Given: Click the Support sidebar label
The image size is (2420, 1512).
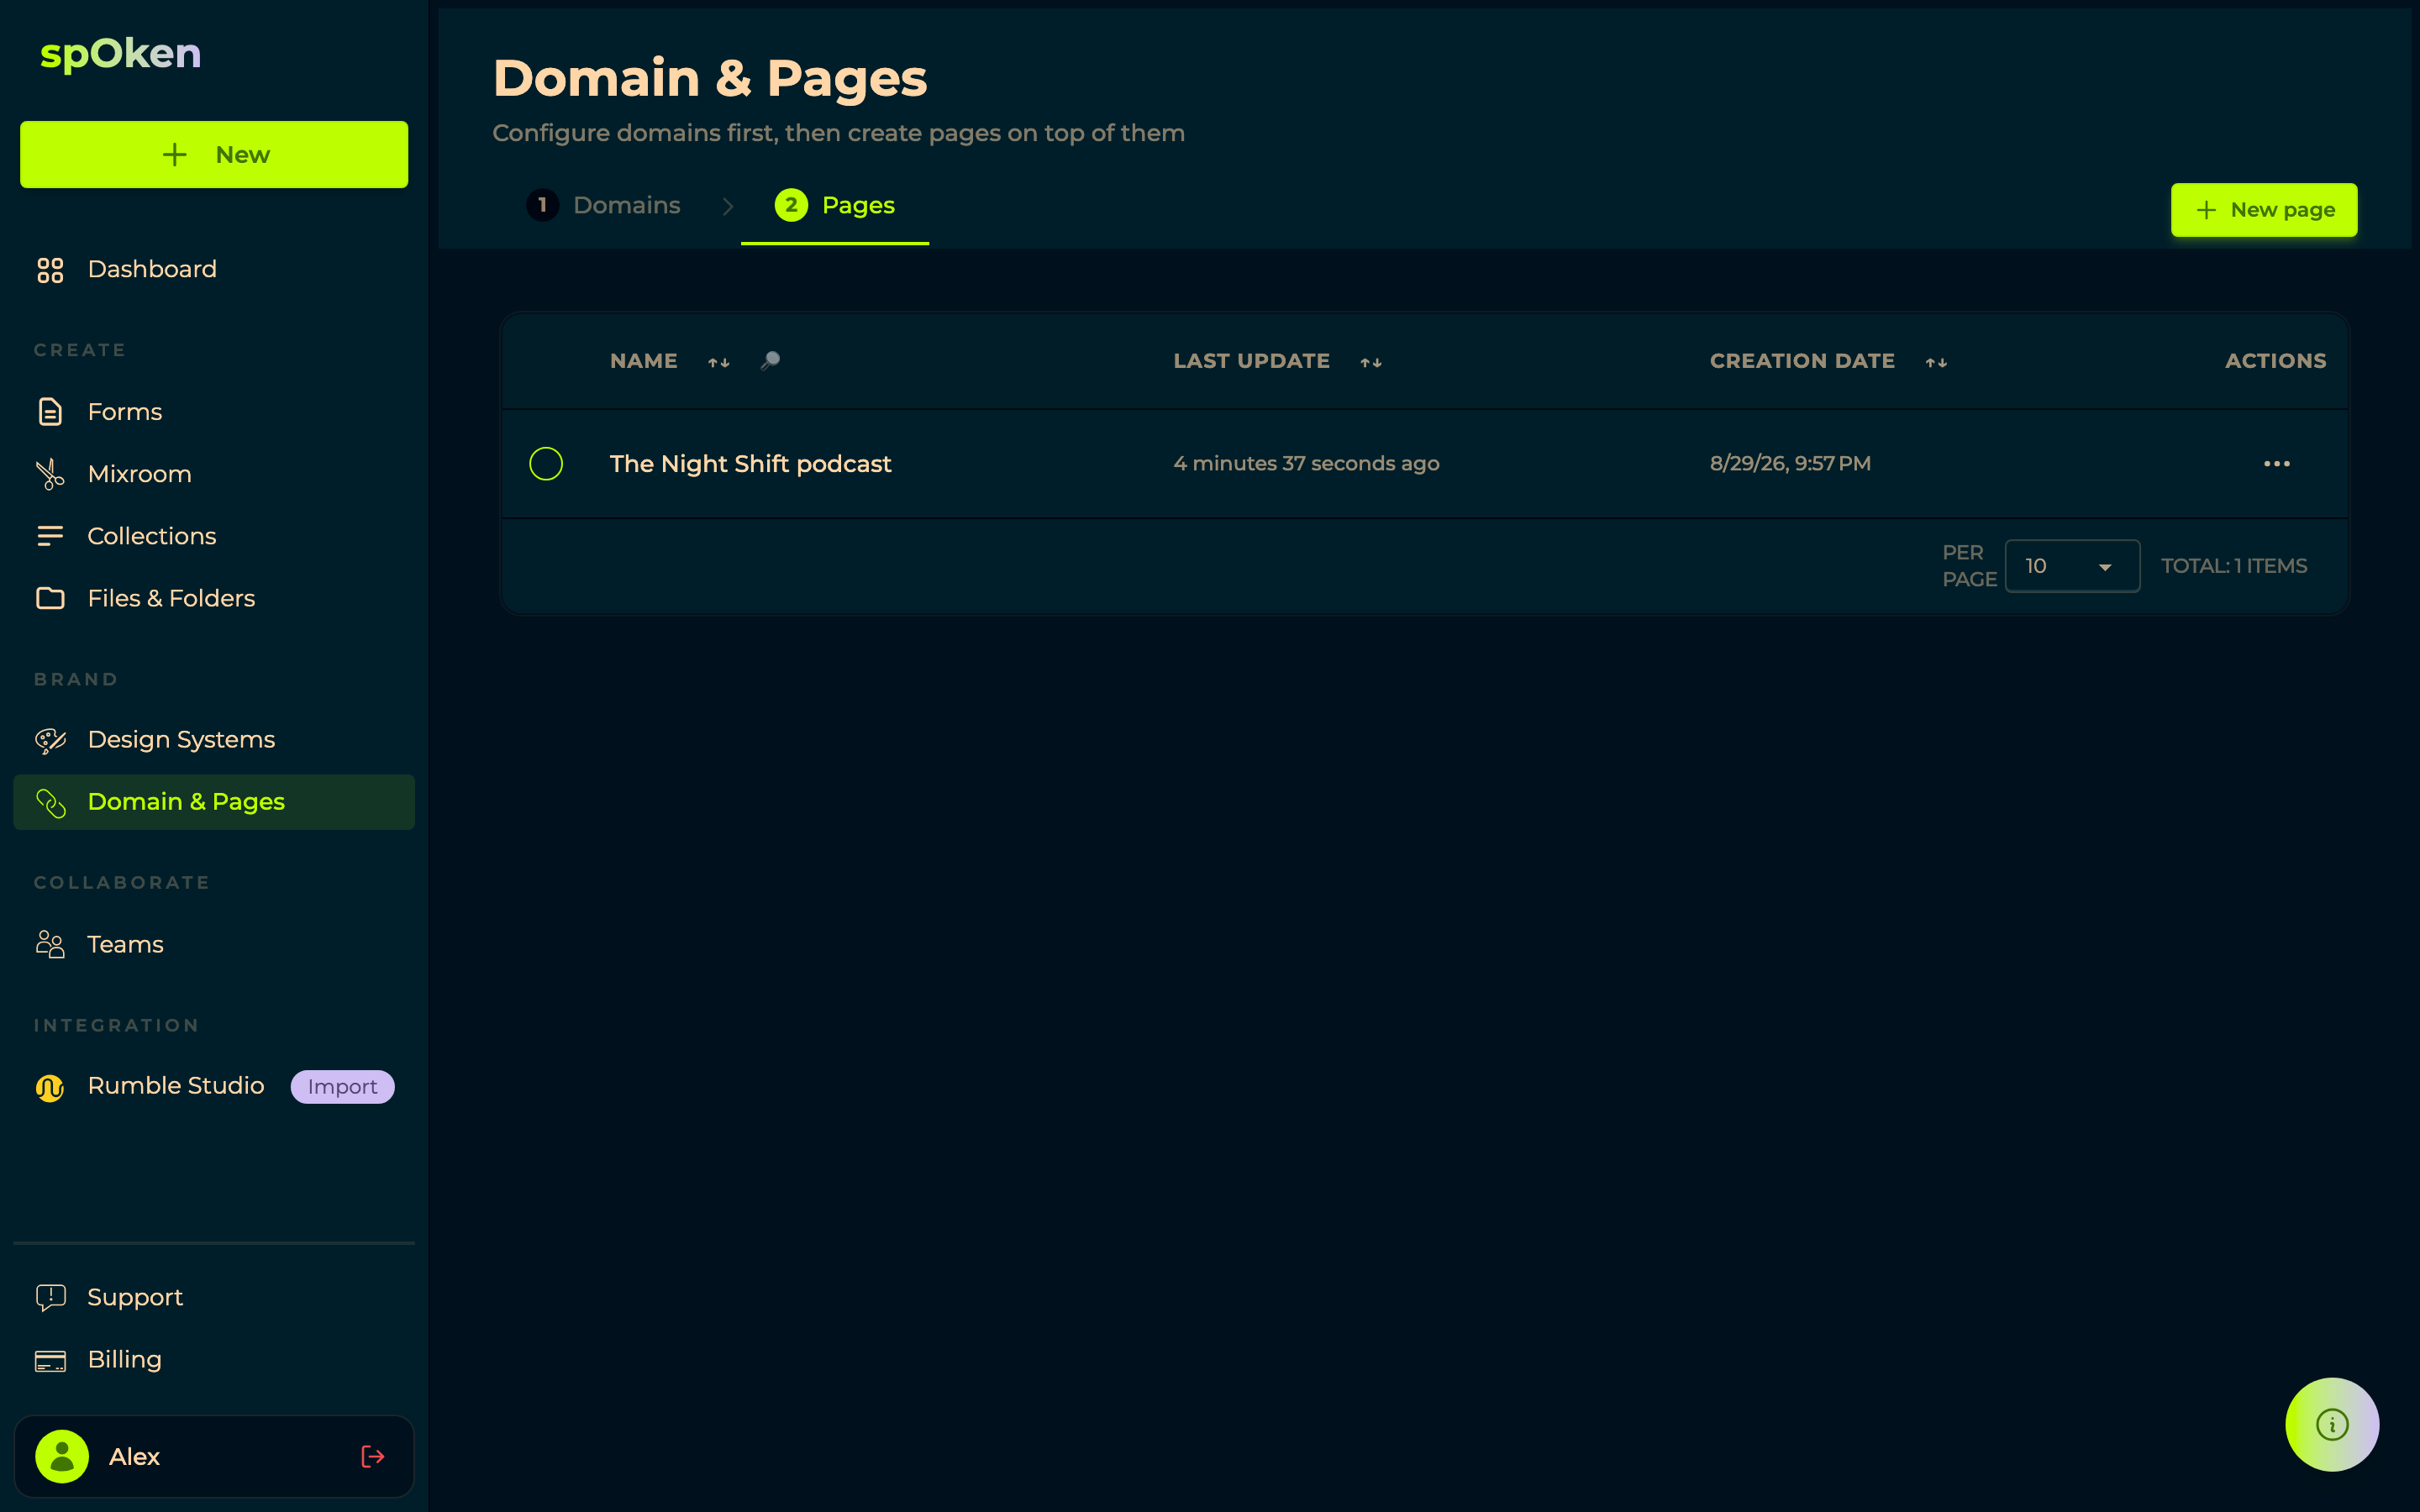Looking at the screenshot, I should pyautogui.click(x=135, y=1297).
